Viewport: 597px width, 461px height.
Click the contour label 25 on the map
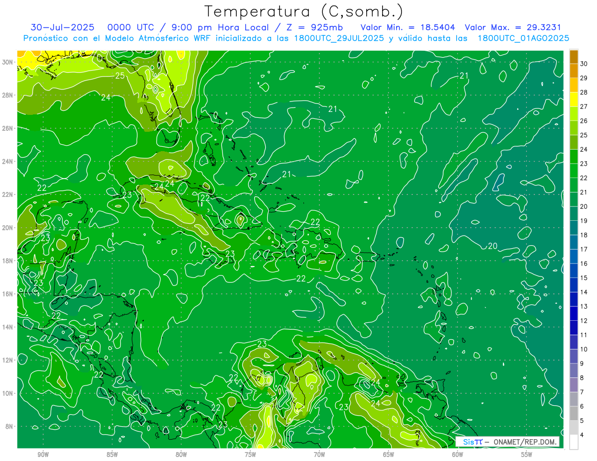(120, 76)
